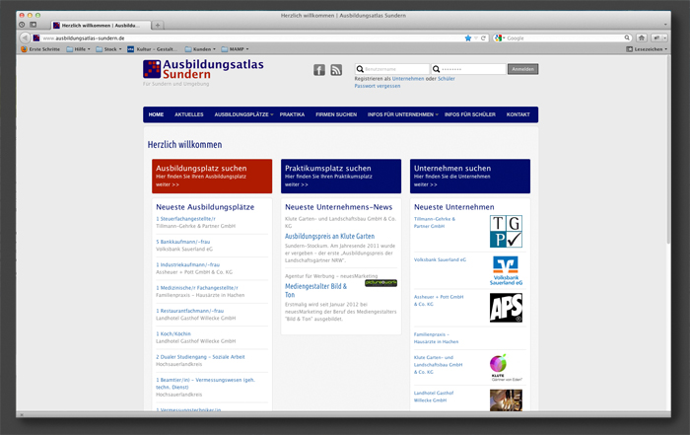Open the 1 Industriekaufmann/-frau listing
690x435 pixels.
click(x=187, y=265)
